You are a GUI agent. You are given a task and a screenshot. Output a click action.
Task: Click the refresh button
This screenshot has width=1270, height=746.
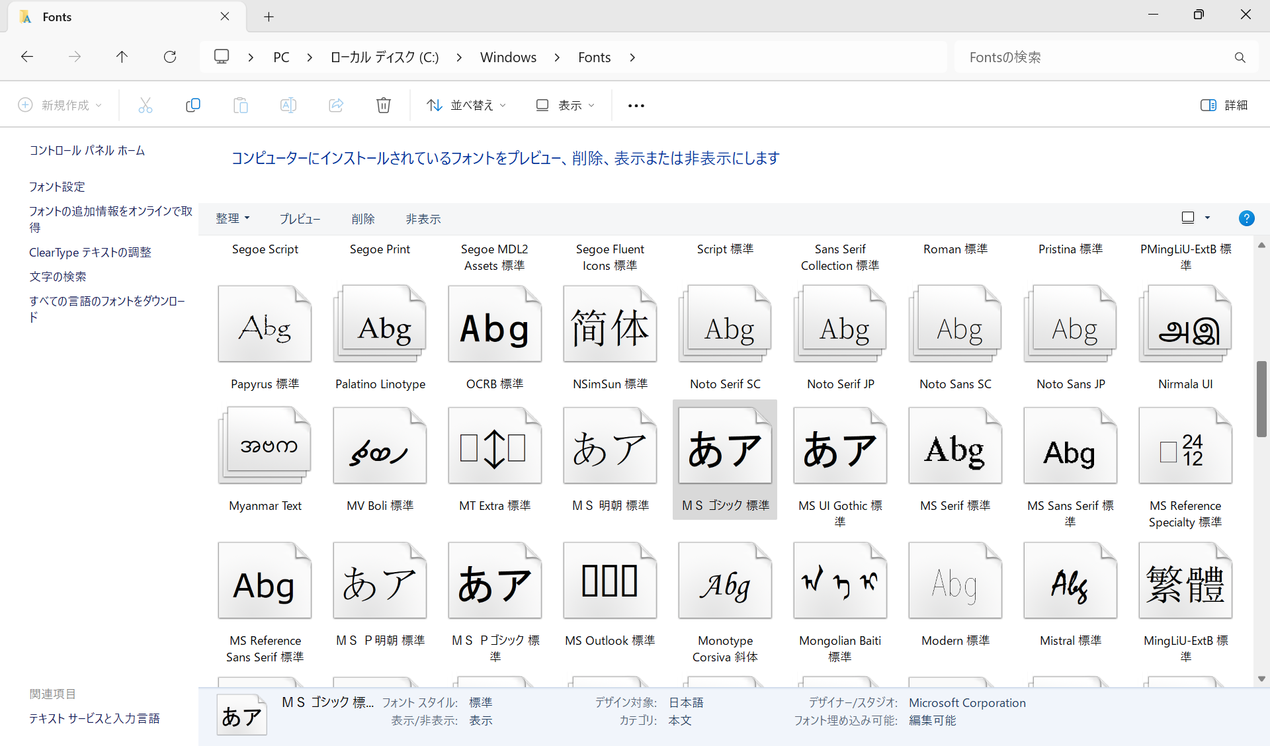170,57
